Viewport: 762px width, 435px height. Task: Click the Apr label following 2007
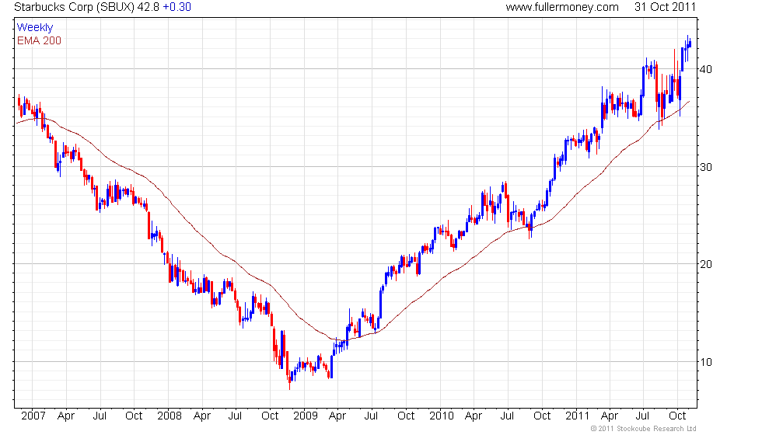coord(65,416)
